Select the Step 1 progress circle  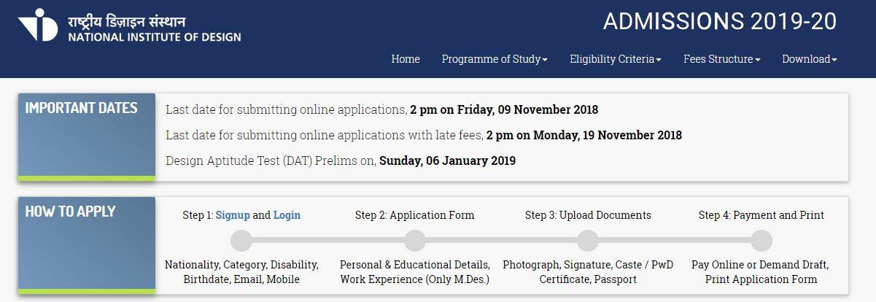[241, 240]
